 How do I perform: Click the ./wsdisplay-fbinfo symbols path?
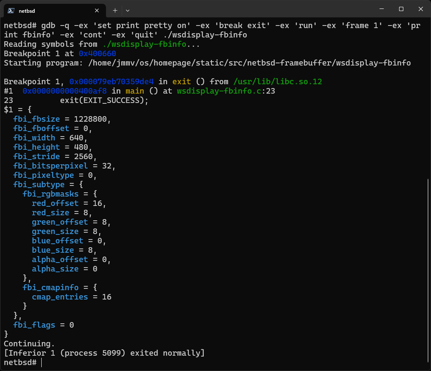tap(144, 44)
